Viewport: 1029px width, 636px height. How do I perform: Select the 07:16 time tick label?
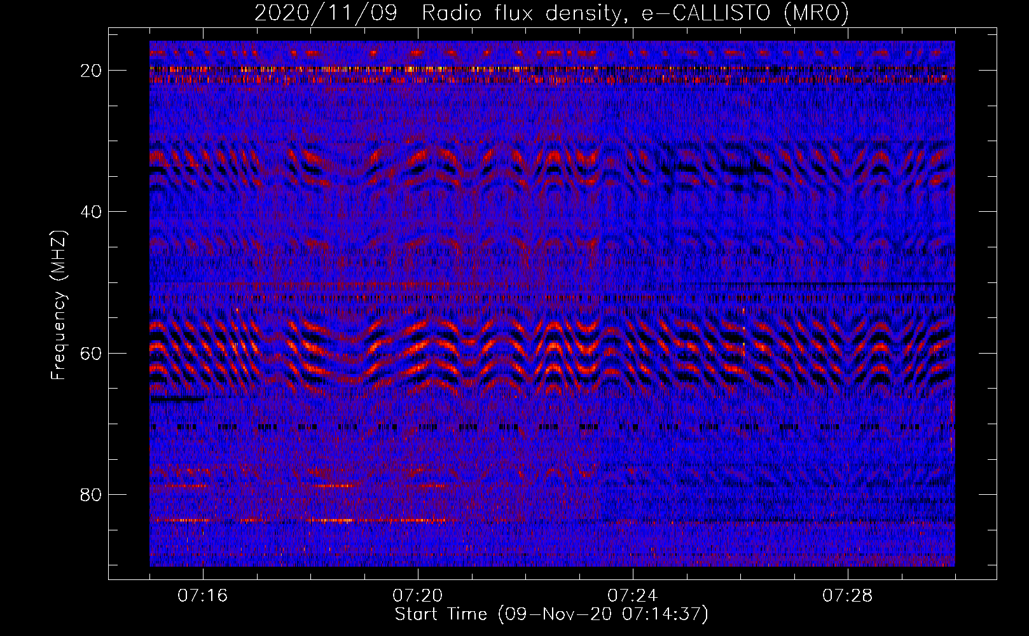pyautogui.click(x=203, y=596)
